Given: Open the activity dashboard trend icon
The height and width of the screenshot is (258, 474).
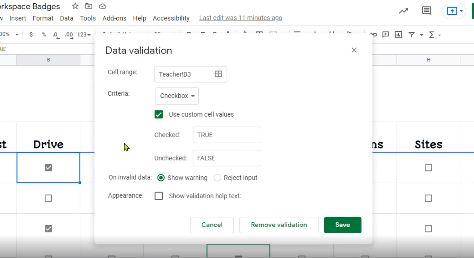Looking at the screenshot, I should click(403, 11).
